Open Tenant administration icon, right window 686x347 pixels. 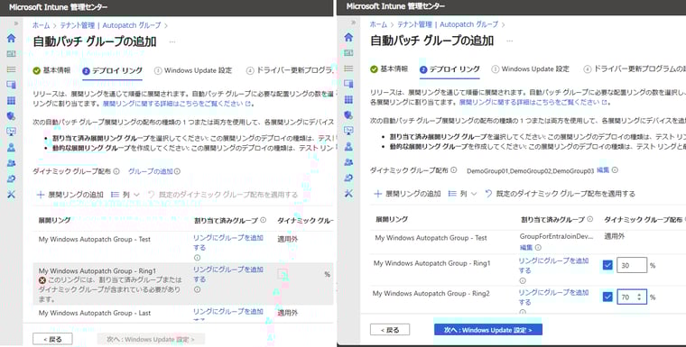point(348,178)
